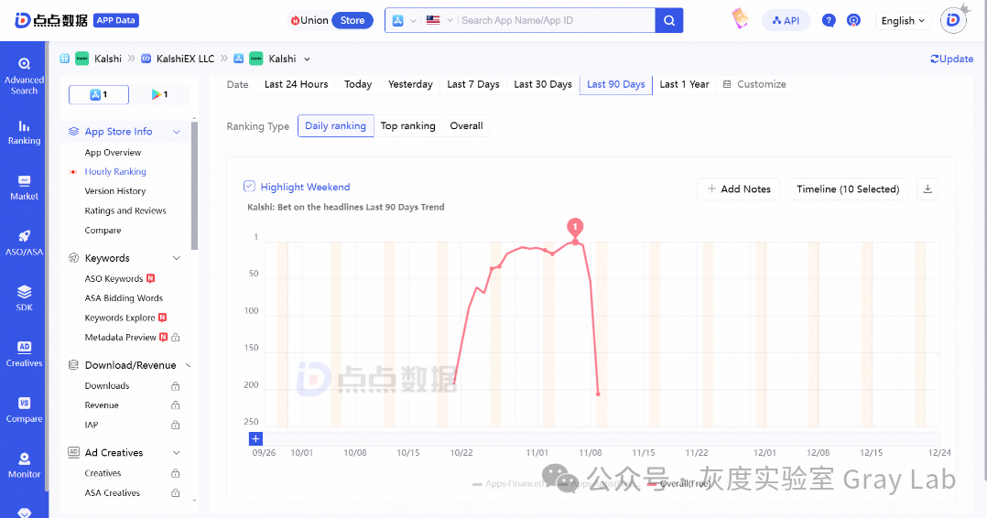Click the magnifier search button
The height and width of the screenshot is (518, 987).
669,20
